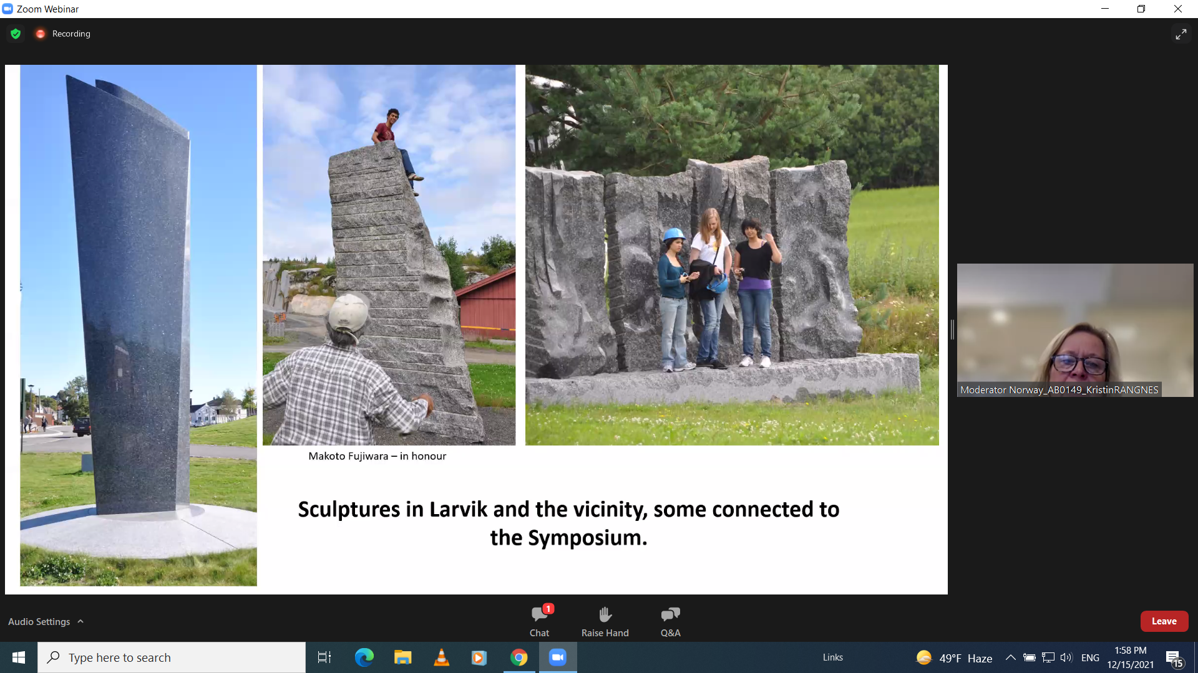This screenshot has height=673, width=1198.
Task: Open Microsoft Edge from the taskbar
Action: tap(364, 657)
